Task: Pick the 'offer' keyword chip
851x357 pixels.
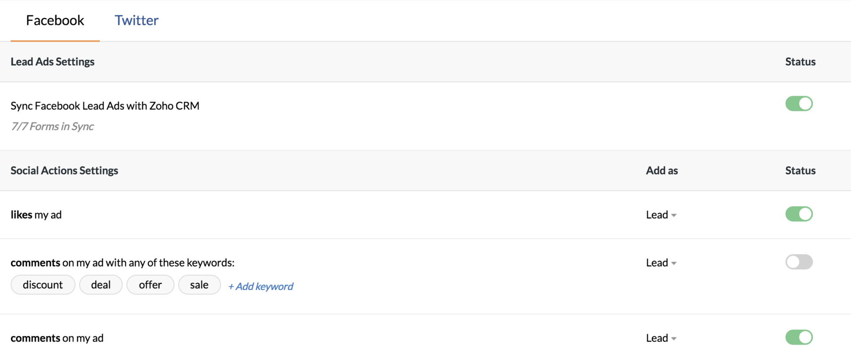Action: coord(150,285)
